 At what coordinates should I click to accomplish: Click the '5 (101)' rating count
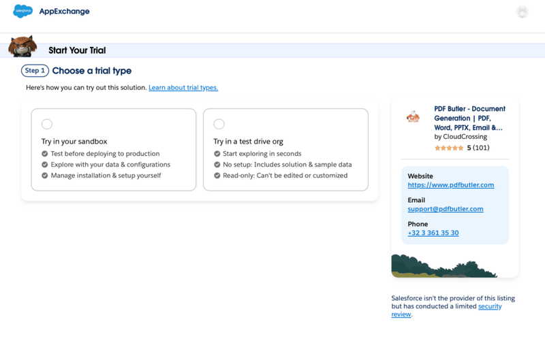tap(478, 148)
